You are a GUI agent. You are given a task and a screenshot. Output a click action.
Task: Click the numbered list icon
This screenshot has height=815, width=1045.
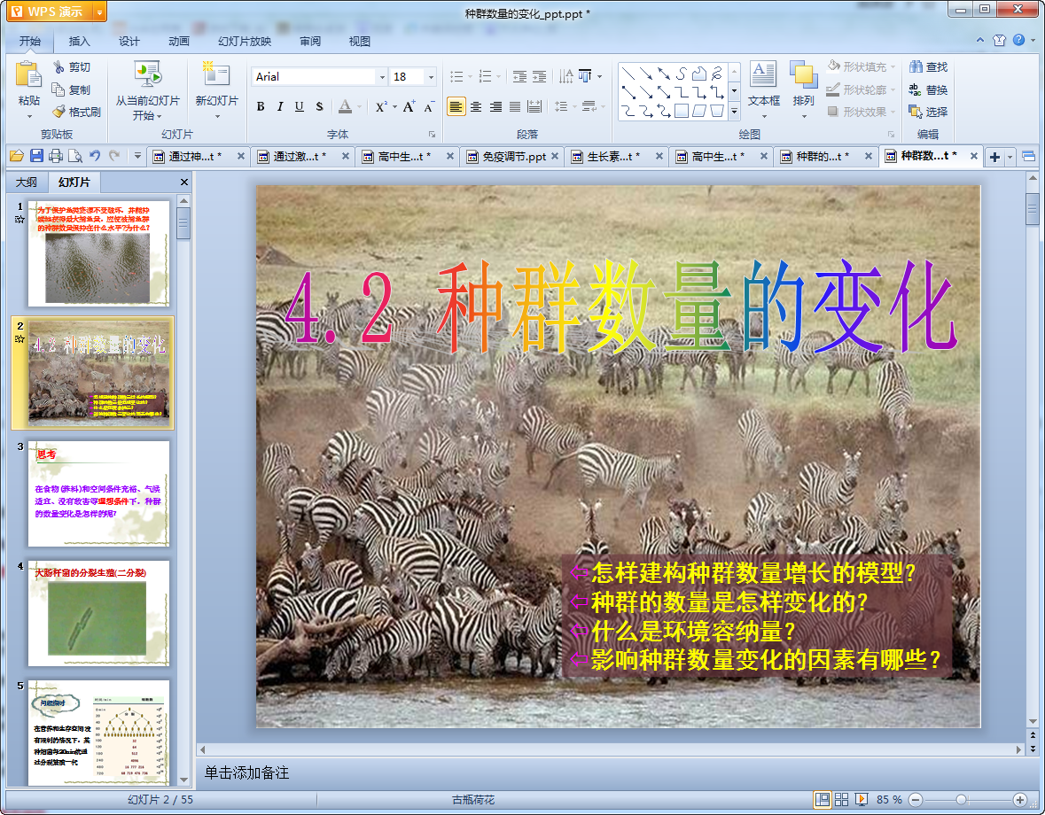click(485, 76)
